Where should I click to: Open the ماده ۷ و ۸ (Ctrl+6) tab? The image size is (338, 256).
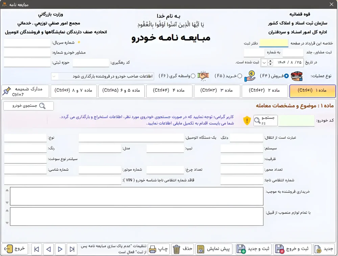point(73,91)
